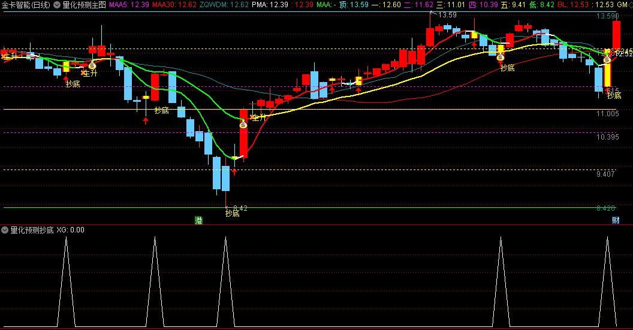Click the PMA: 12.39 value
This screenshot has height=330, width=633.
tap(270, 5)
